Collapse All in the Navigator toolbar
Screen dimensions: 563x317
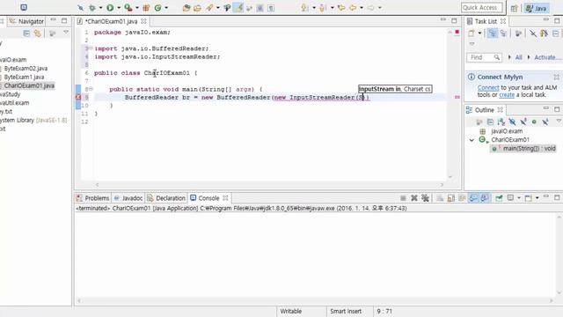[x=26, y=33]
